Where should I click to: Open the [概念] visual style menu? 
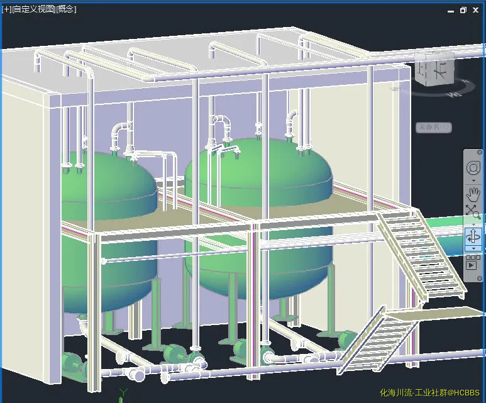65,9
